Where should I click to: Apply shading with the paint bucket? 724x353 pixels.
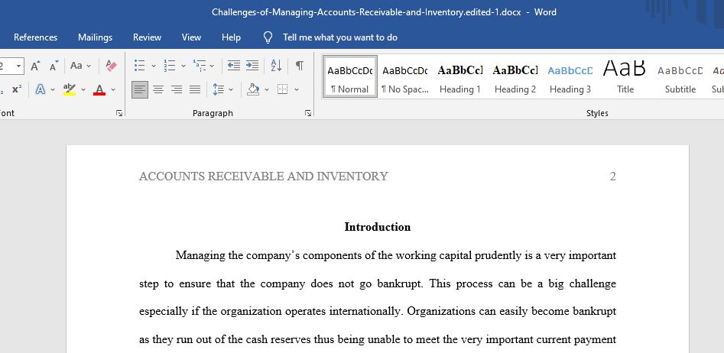pos(252,89)
